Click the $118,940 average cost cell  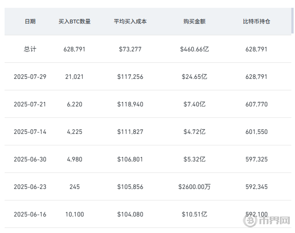(x=130, y=104)
